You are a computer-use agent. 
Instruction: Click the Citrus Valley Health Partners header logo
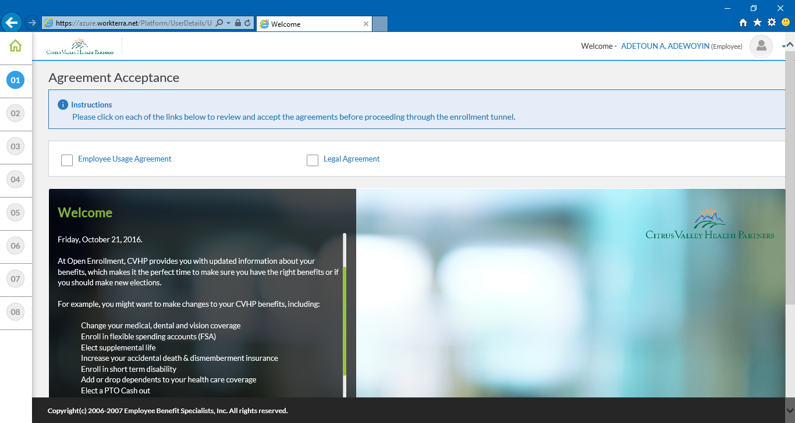[80, 46]
